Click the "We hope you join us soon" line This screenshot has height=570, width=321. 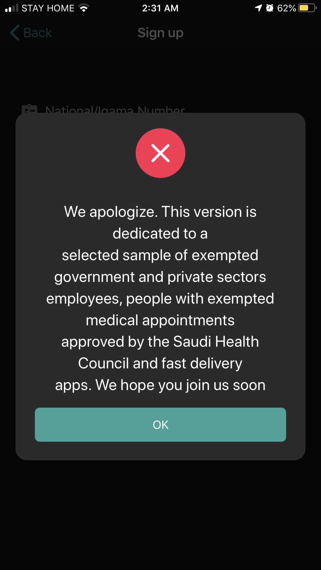click(180, 385)
